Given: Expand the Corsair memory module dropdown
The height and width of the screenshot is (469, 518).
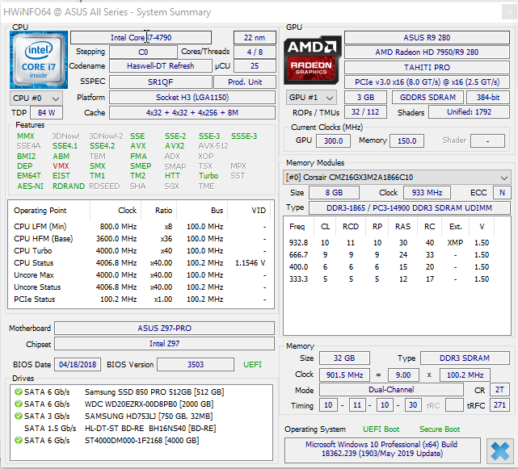Looking at the screenshot, I should click(397, 178).
